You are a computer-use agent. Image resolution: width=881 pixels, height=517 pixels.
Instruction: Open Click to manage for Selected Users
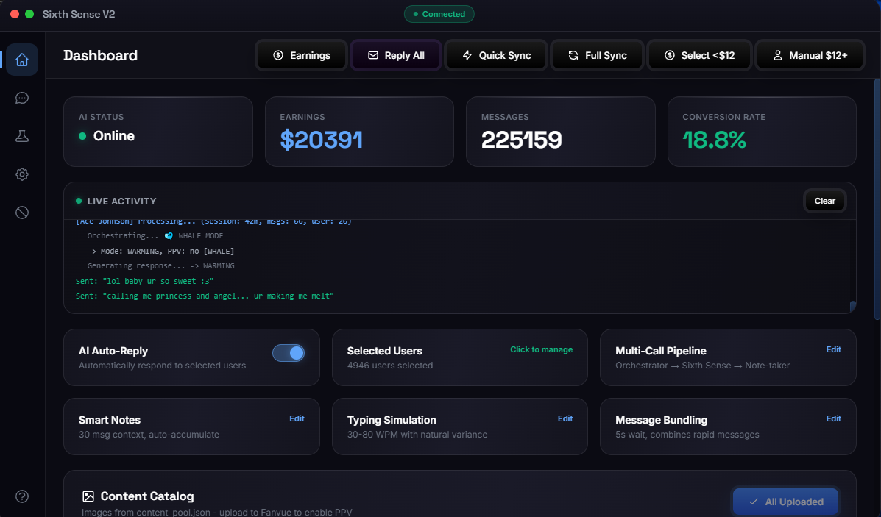[x=542, y=349]
